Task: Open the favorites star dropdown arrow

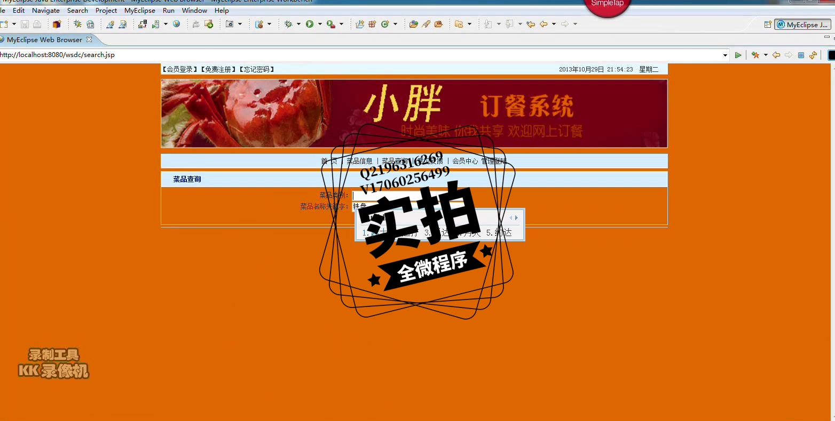Action: pyautogui.click(x=766, y=55)
